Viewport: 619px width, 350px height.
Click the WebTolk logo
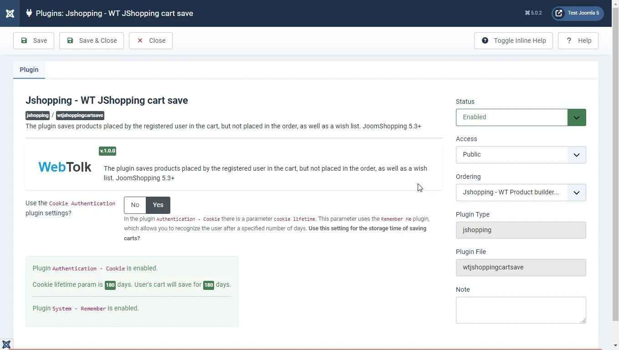65,167
